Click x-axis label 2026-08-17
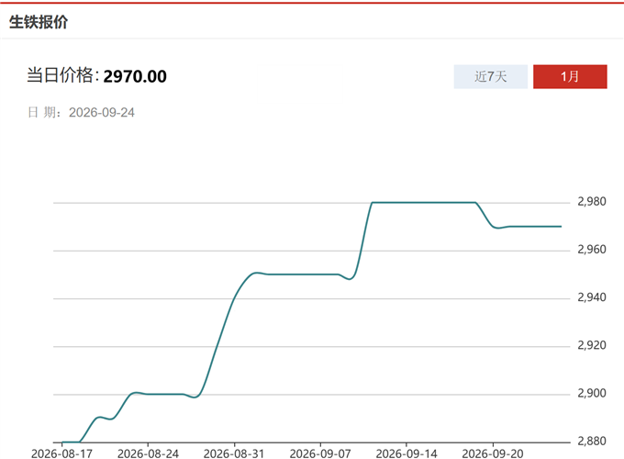The width and height of the screenshot is (624, 459). coord(61,453)
